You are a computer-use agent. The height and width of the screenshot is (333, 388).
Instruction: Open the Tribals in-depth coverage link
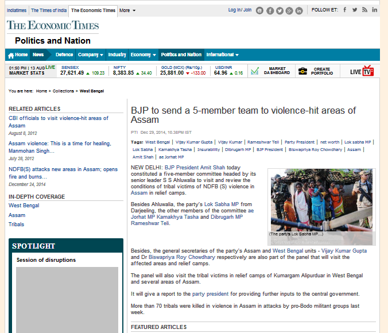pos(16,224)
